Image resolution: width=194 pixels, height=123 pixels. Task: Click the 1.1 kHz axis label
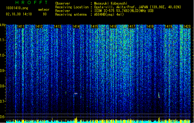[x=2, y=40]
